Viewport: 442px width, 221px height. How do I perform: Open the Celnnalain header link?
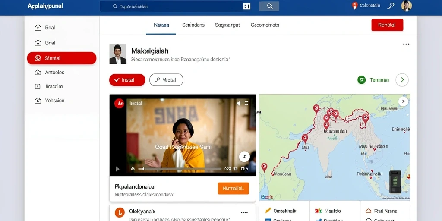[370, 6]
